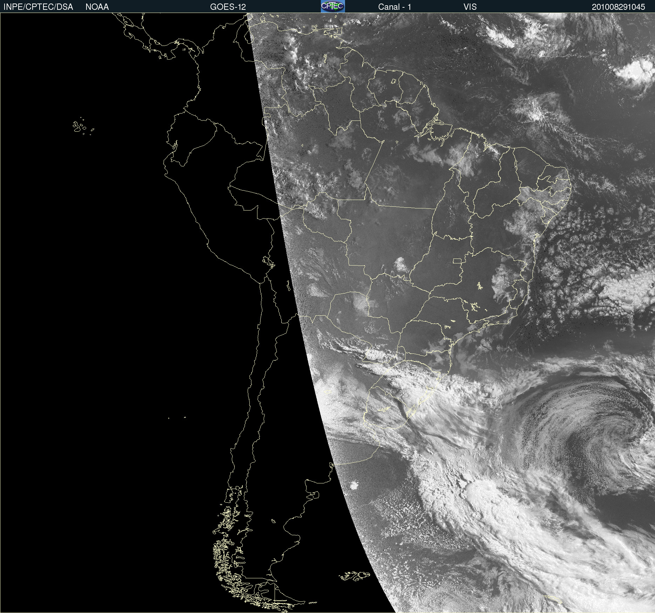
Task: Click the GOES-12 satellite label
Action: coord(228,7)
